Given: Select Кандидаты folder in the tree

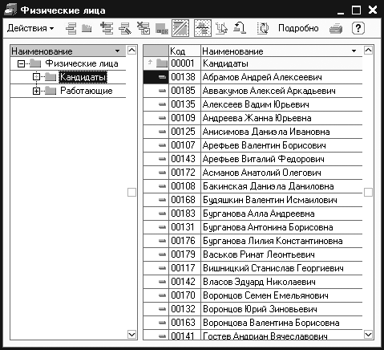Looking at the screenshot, I should [x=83, y=77].
